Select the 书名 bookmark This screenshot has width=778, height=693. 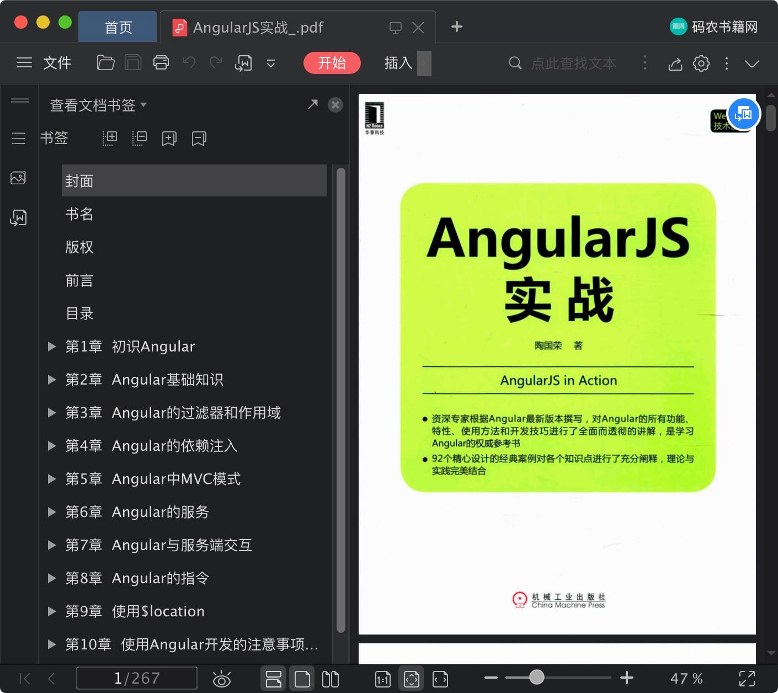tap(79, 214)
